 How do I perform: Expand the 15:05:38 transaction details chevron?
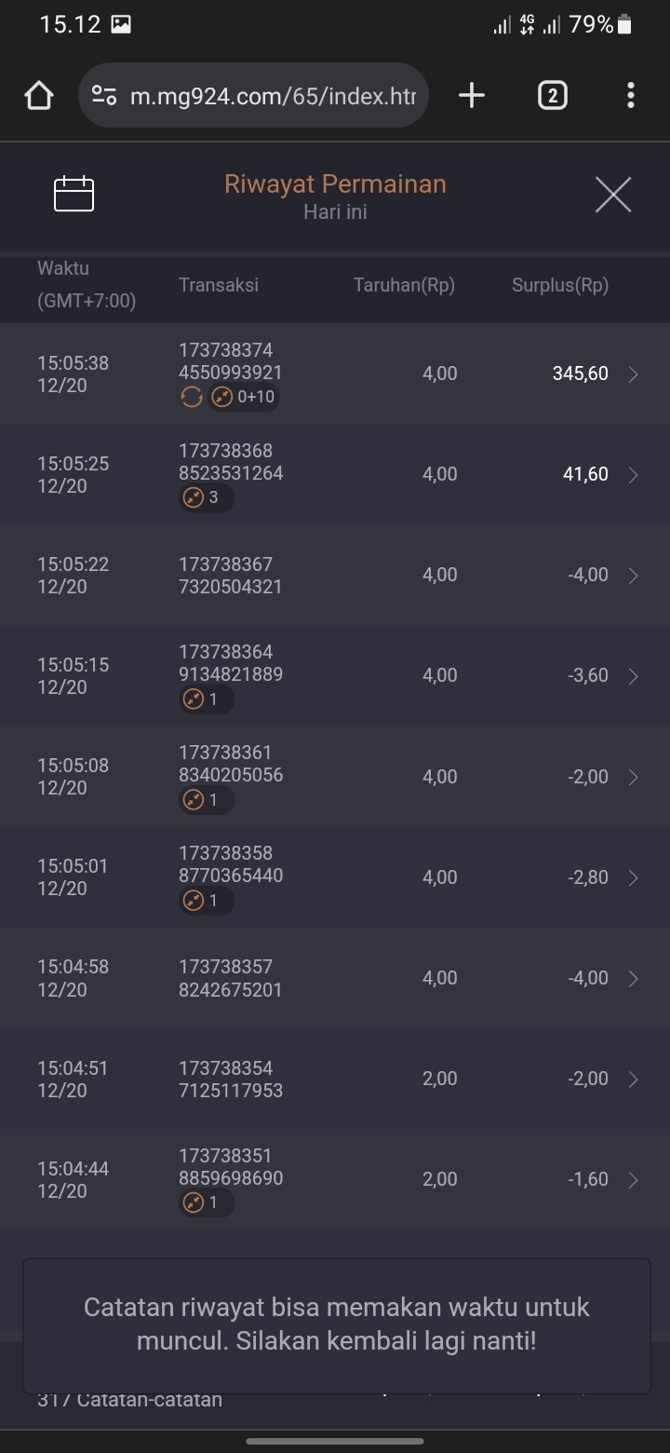(634, 374)
